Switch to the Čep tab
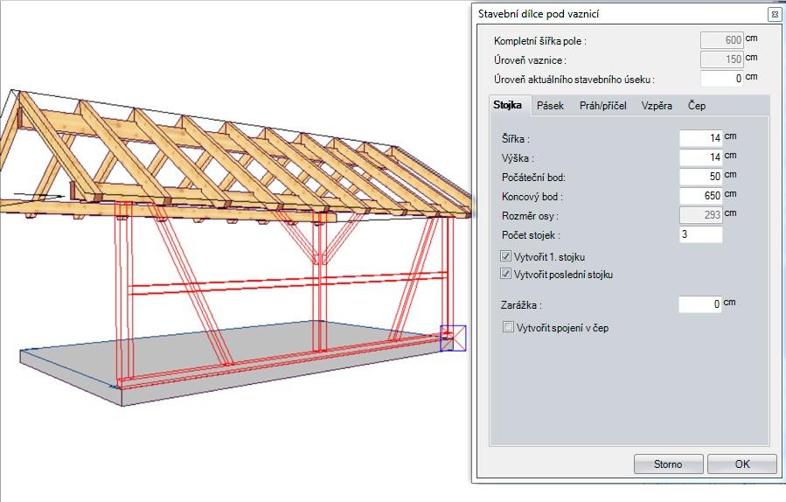The width and height of the screenshot is (786, 502). 696,106
